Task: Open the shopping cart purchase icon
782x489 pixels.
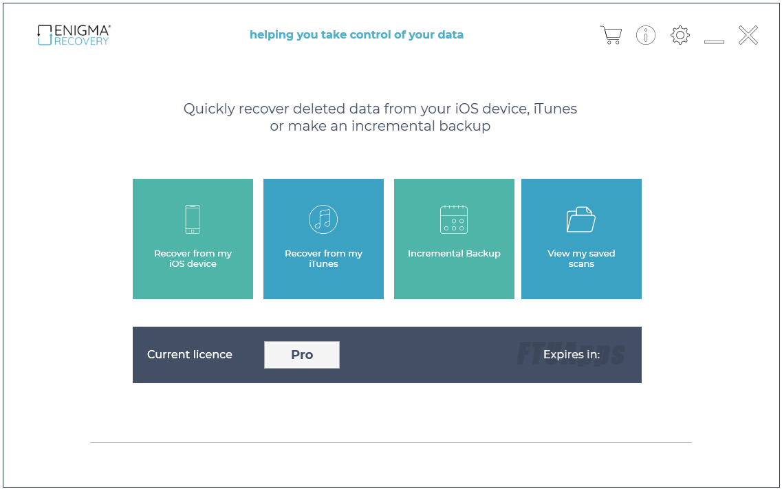Action: [611, 35]
